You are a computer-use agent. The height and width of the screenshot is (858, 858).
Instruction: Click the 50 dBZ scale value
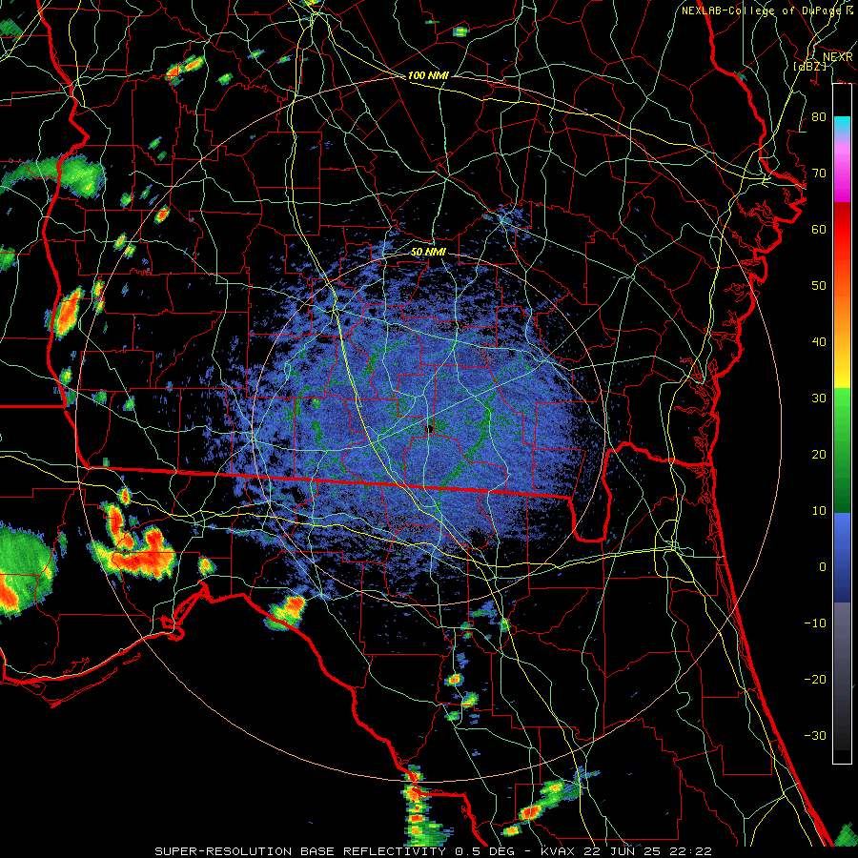(x=819, y=286)
